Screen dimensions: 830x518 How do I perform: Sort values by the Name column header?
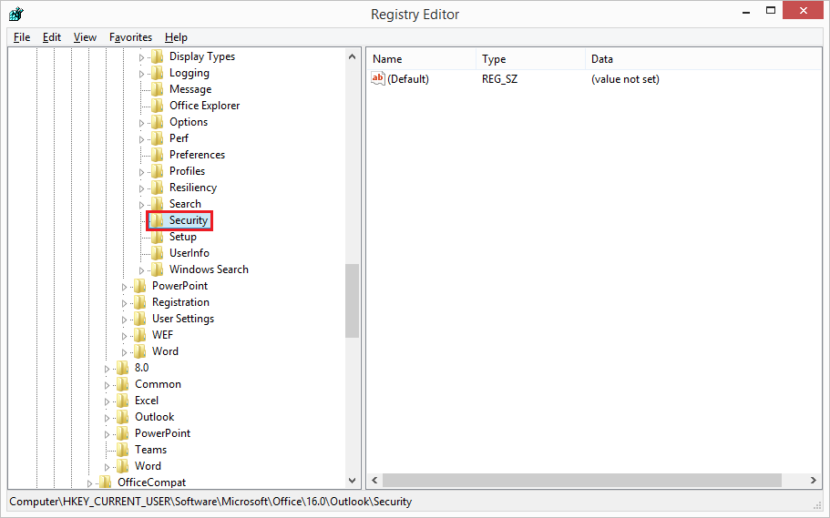pos(421,59)
